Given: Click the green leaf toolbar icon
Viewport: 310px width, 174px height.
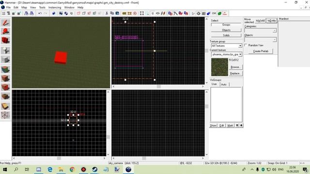Looking at the screenshot, I should coord(219,14).
